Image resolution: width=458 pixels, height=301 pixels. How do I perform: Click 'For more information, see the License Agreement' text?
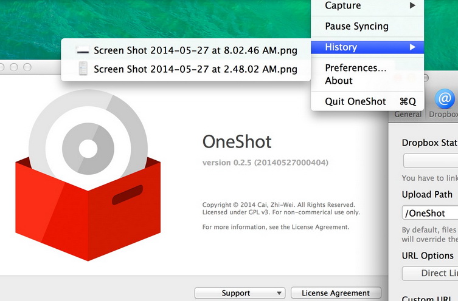(x=276, y=227)
